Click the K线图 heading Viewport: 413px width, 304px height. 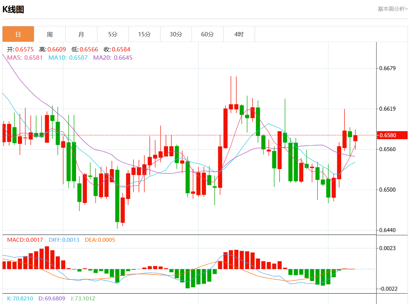click(x=13, y=9)
